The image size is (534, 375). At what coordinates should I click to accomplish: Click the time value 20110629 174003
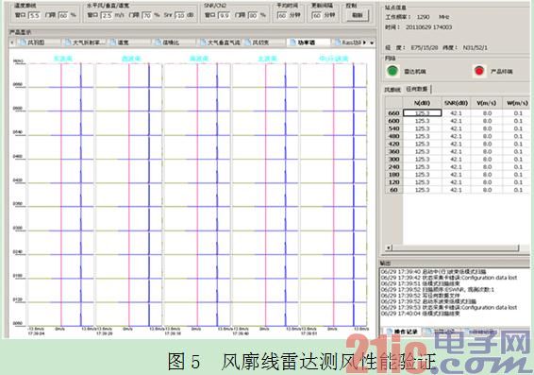(428, 27)
